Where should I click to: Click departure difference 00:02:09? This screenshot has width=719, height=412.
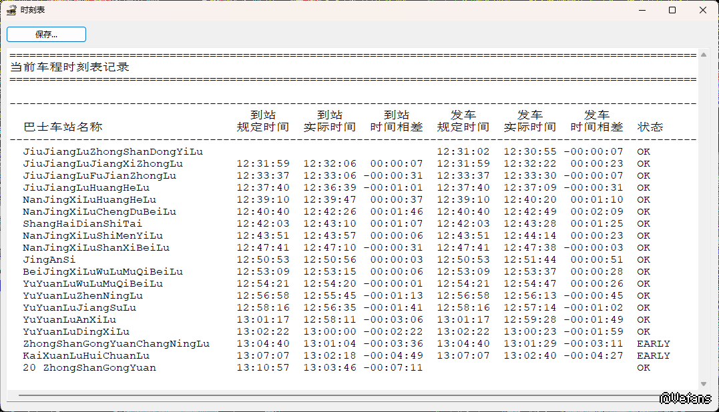tap(597, 211)
